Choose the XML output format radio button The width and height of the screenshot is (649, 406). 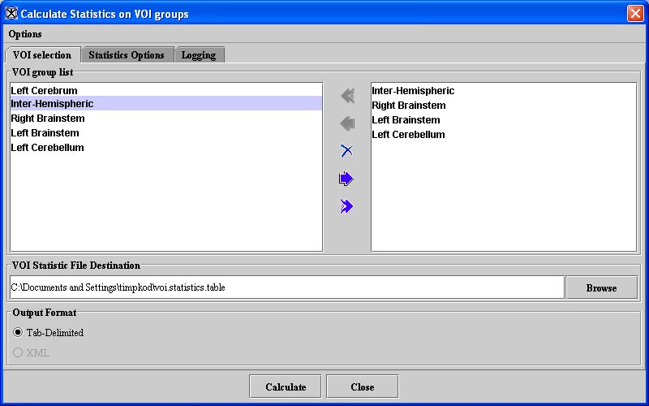(x=18, y=352)
